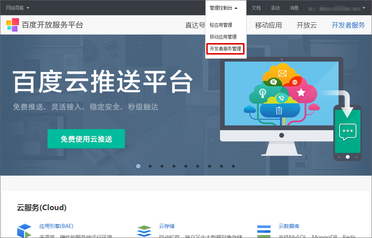This screenshot has width=372, height=238.
Task: Click the Baidu open platform colorful logo
Action: (x=13, y=25)
